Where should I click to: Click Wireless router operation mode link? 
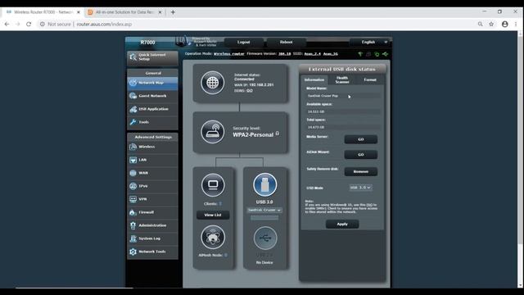tap(229, 53)
